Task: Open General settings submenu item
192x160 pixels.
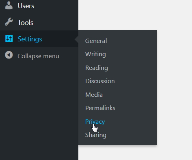Action: click(96, 41)
